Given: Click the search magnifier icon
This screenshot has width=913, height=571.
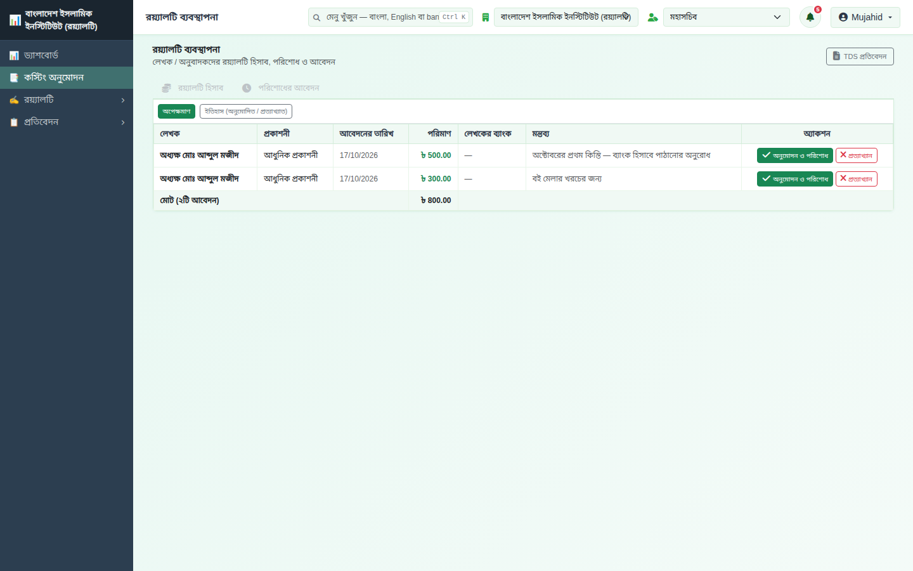Looking at the screenshot, I should click(x=316, y=18).
